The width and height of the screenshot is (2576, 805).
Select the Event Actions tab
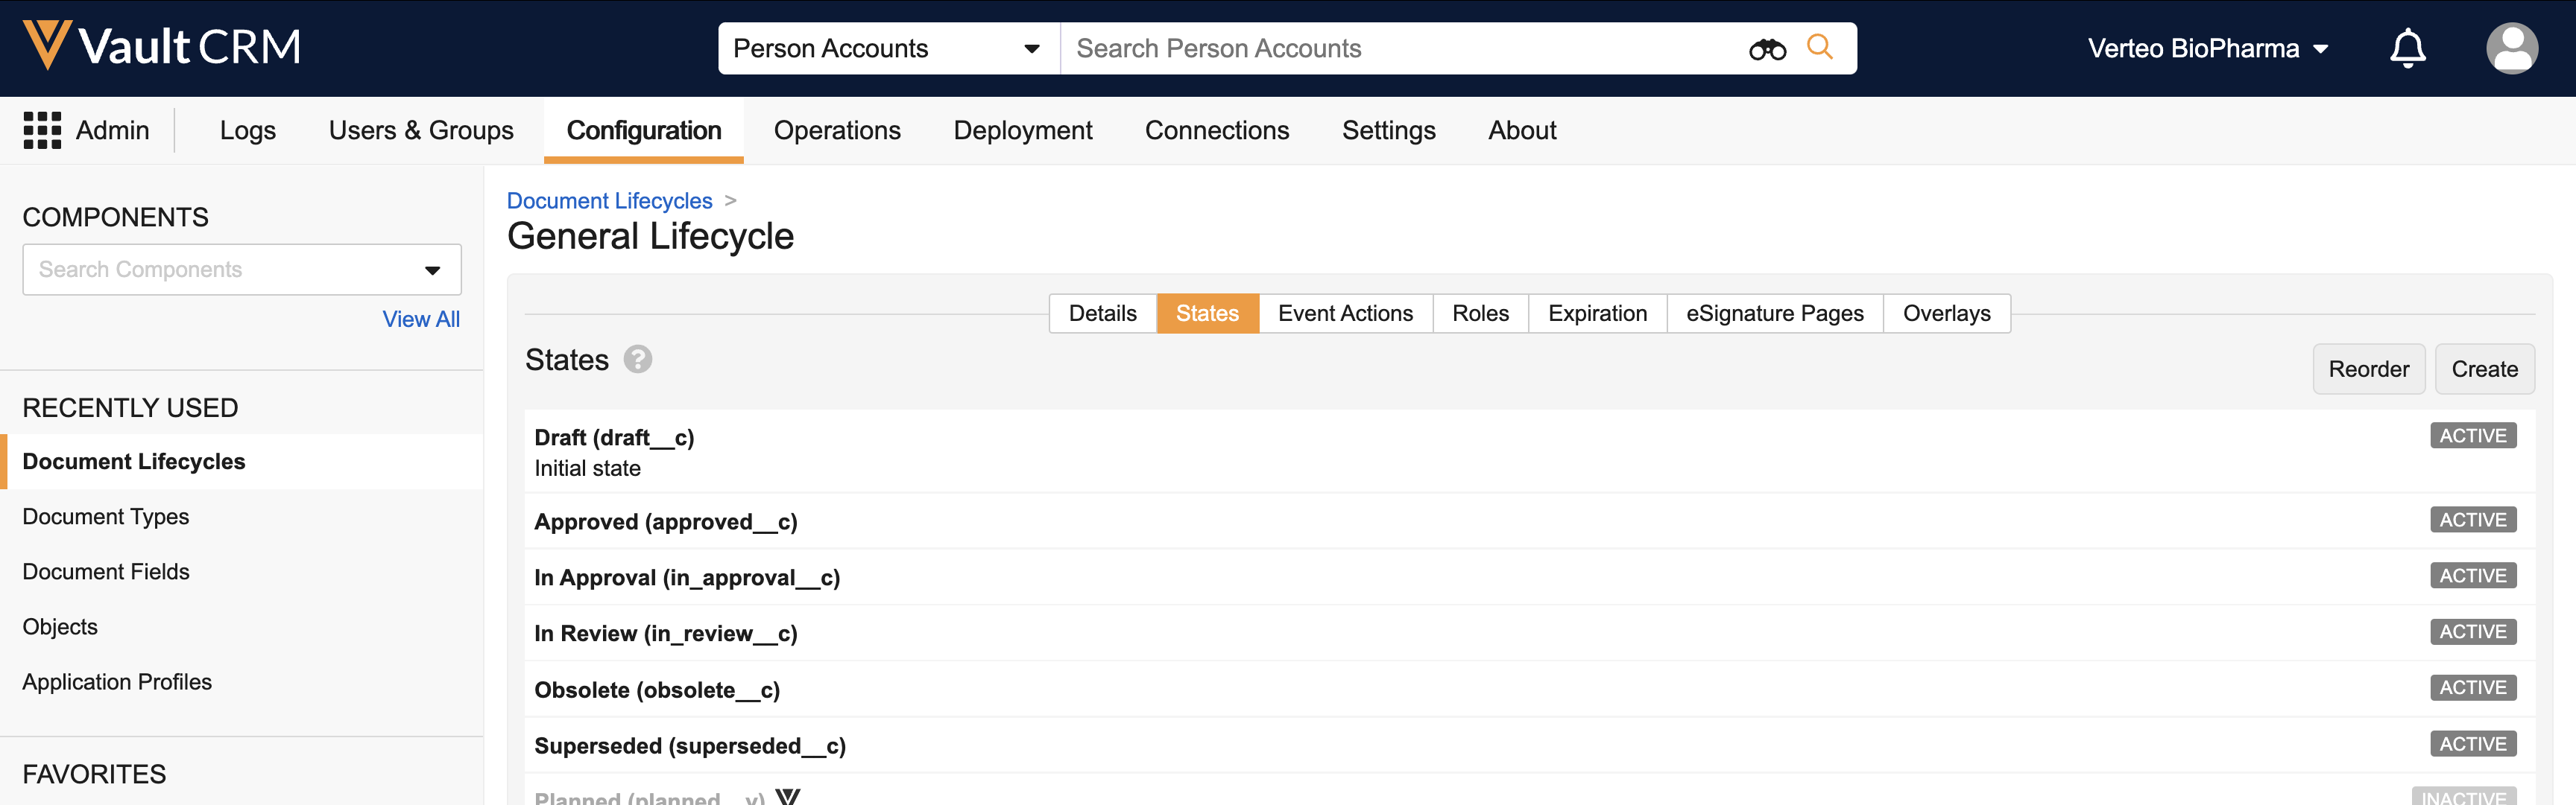[1344, 314]
